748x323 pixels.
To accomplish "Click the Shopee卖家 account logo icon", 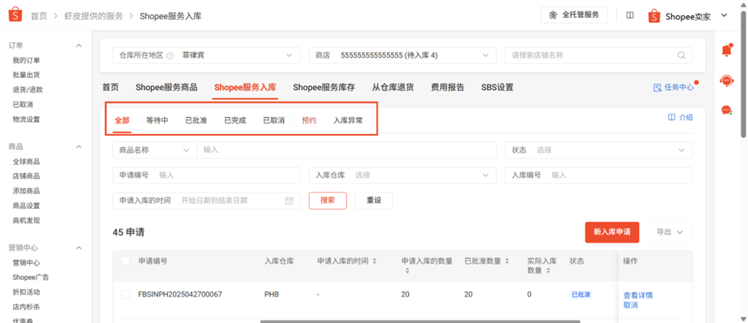I will [654, 16].
